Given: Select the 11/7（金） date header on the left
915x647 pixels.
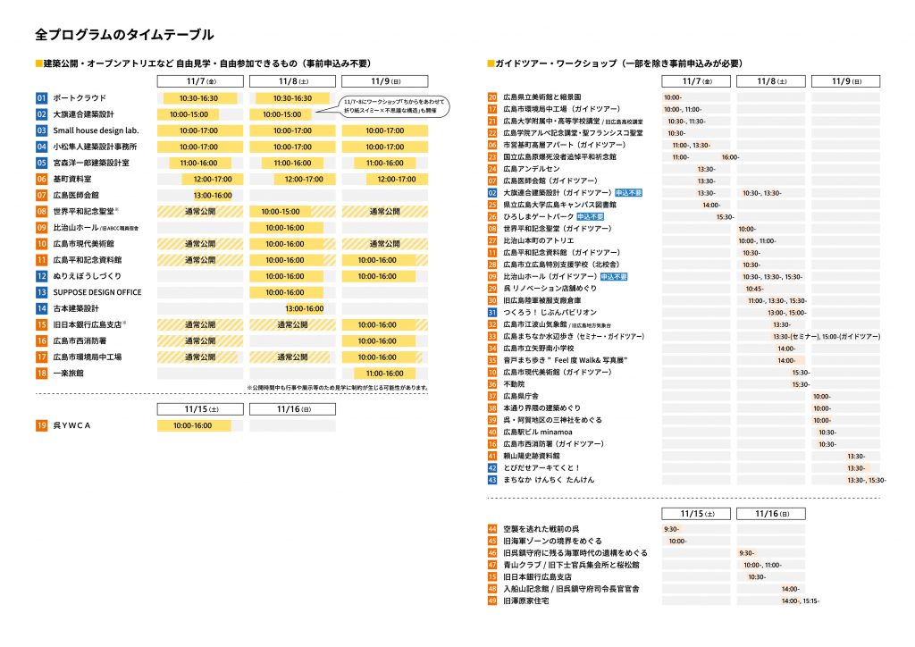Looking at the screenshot, I should point(197,80).
